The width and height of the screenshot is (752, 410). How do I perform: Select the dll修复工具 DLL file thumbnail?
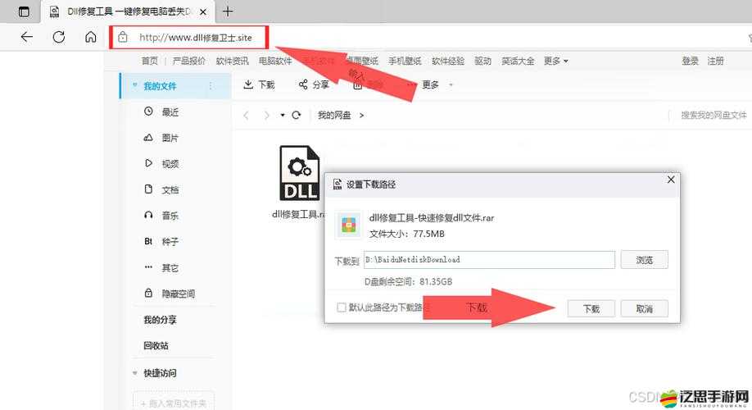coord(299,173)
